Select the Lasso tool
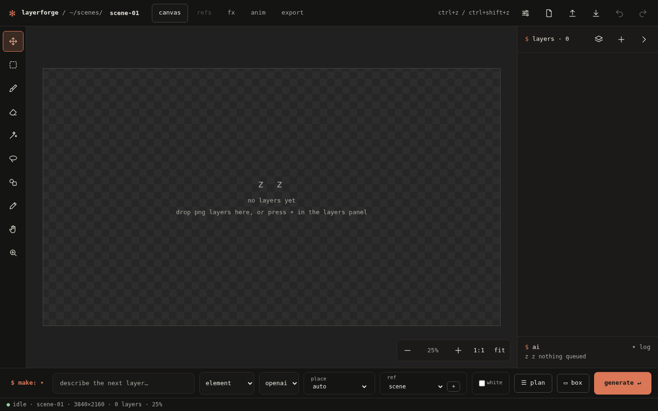658x411 pixels. [x=13, y=159]
